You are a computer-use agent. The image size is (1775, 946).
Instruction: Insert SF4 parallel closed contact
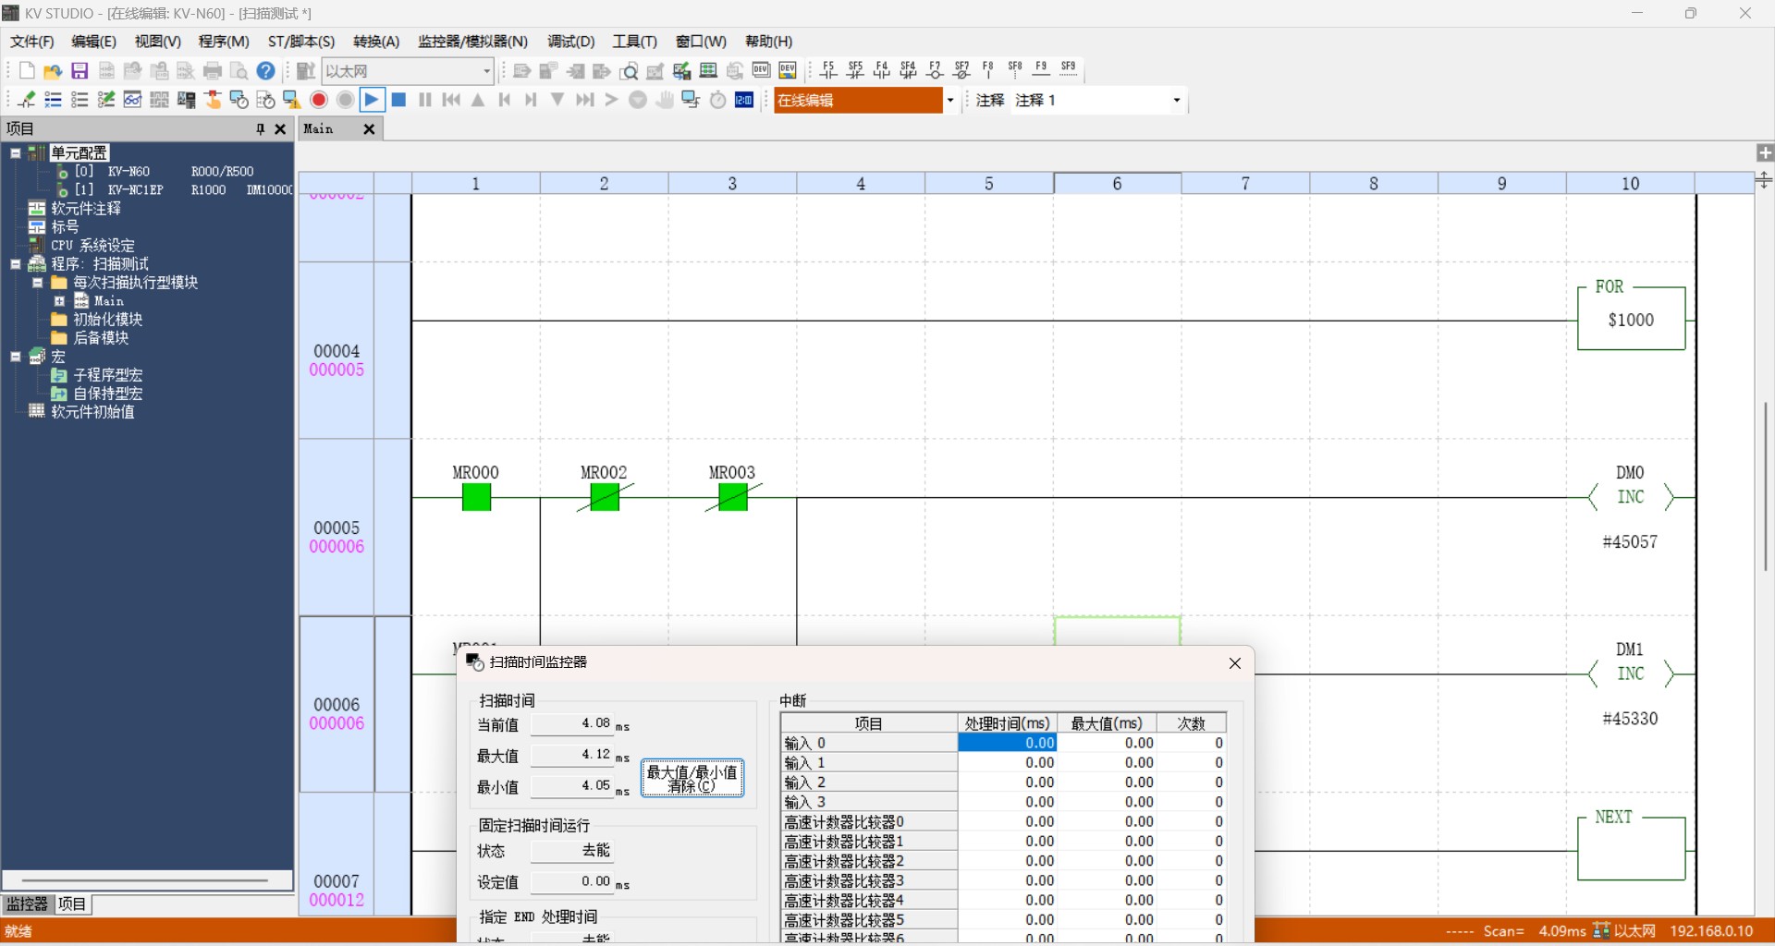click(909, 70)
